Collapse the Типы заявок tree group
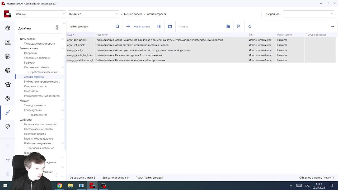This screenshot has height=190, width=338. pyautogui.click(x=63, y=39)
